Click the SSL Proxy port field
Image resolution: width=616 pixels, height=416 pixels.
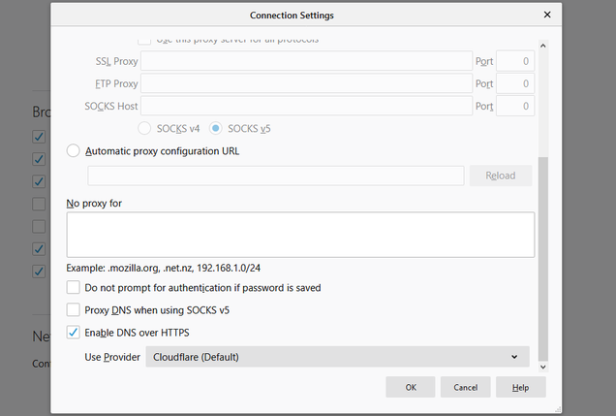tap(515, 61)
